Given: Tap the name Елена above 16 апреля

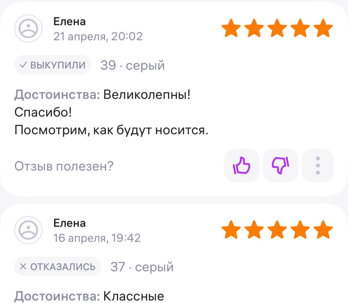Looking at the screenshot, I should 69,223.
